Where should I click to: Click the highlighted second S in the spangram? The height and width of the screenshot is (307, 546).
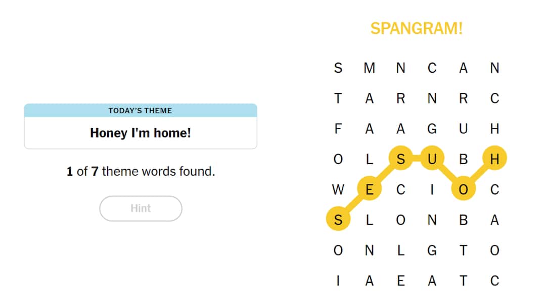tap(401, 159)
